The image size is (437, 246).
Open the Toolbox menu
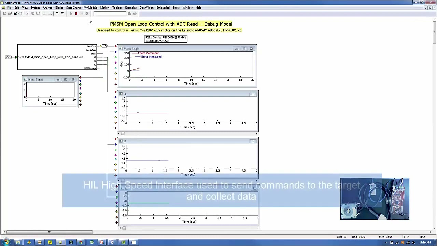[x=117, y=8]
